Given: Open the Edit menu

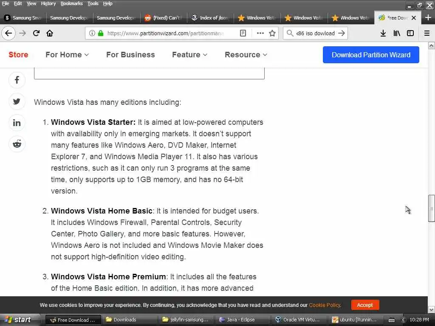Looking at the screenshot, I should click(18, 3).
